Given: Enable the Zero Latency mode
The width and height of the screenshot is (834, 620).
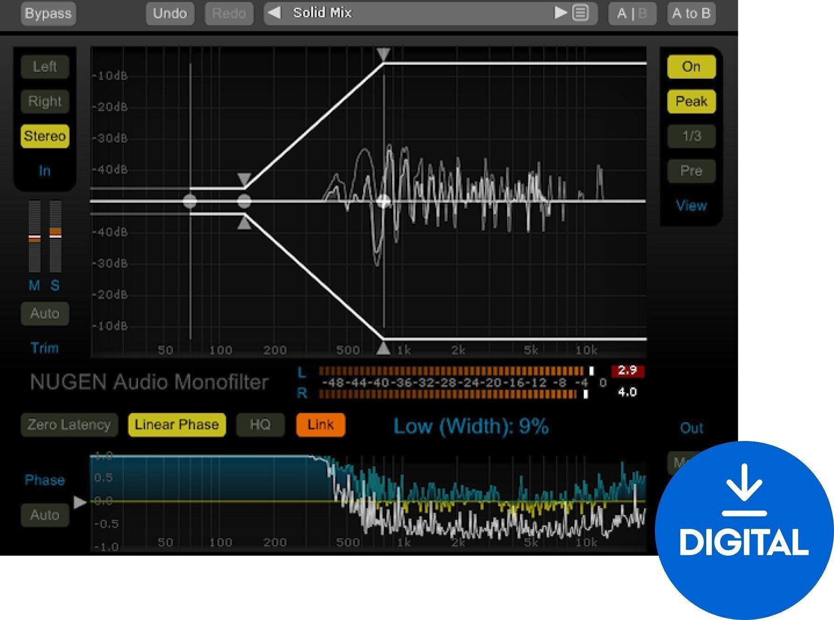Looking at the screenshot, I should coord(69,425).
